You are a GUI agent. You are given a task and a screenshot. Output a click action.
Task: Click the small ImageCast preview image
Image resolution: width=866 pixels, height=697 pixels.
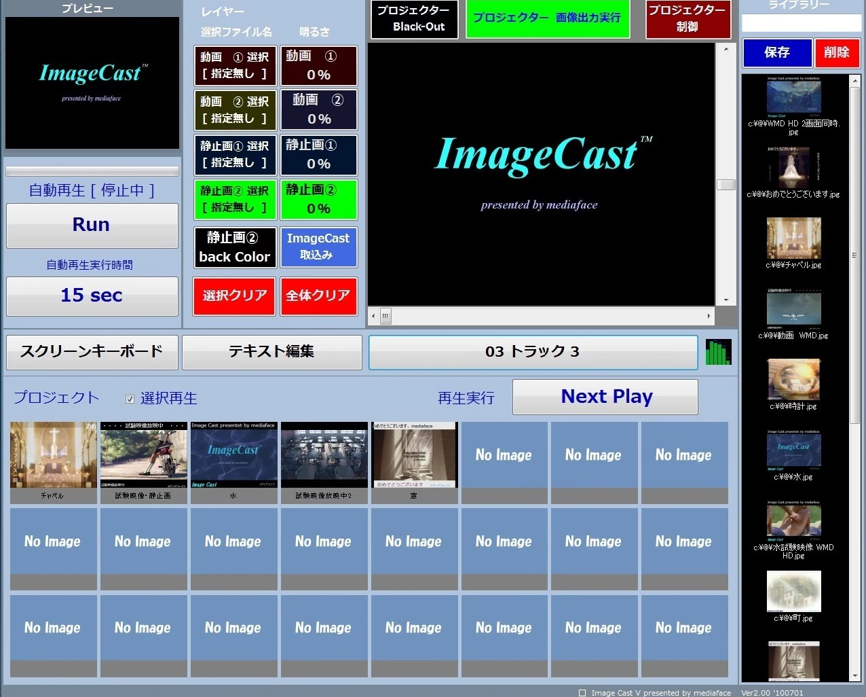click(92, 83)
